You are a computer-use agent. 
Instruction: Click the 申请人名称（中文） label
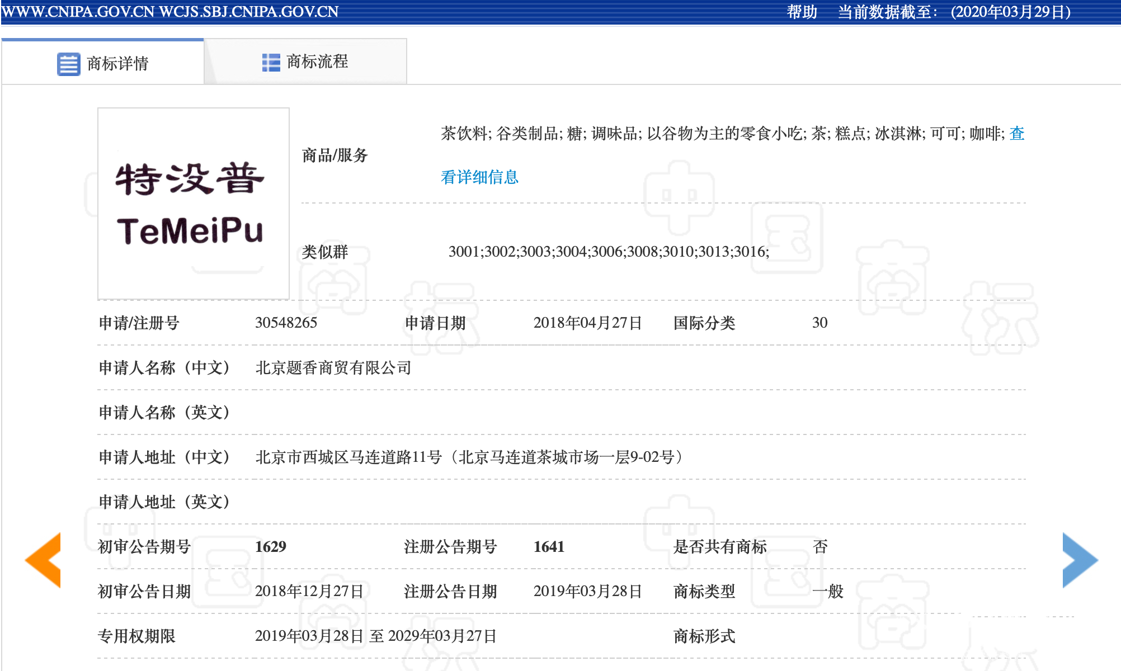pyautogui.click(x=164, y=367)
